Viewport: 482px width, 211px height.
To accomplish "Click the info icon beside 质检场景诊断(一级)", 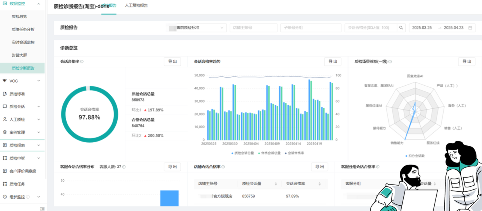I will coord(390,61).
